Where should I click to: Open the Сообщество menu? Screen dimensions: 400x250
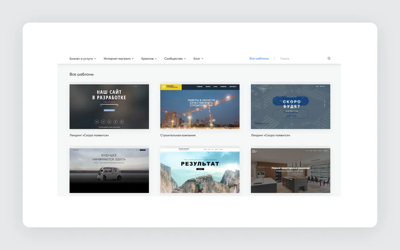tap(175, 59)
